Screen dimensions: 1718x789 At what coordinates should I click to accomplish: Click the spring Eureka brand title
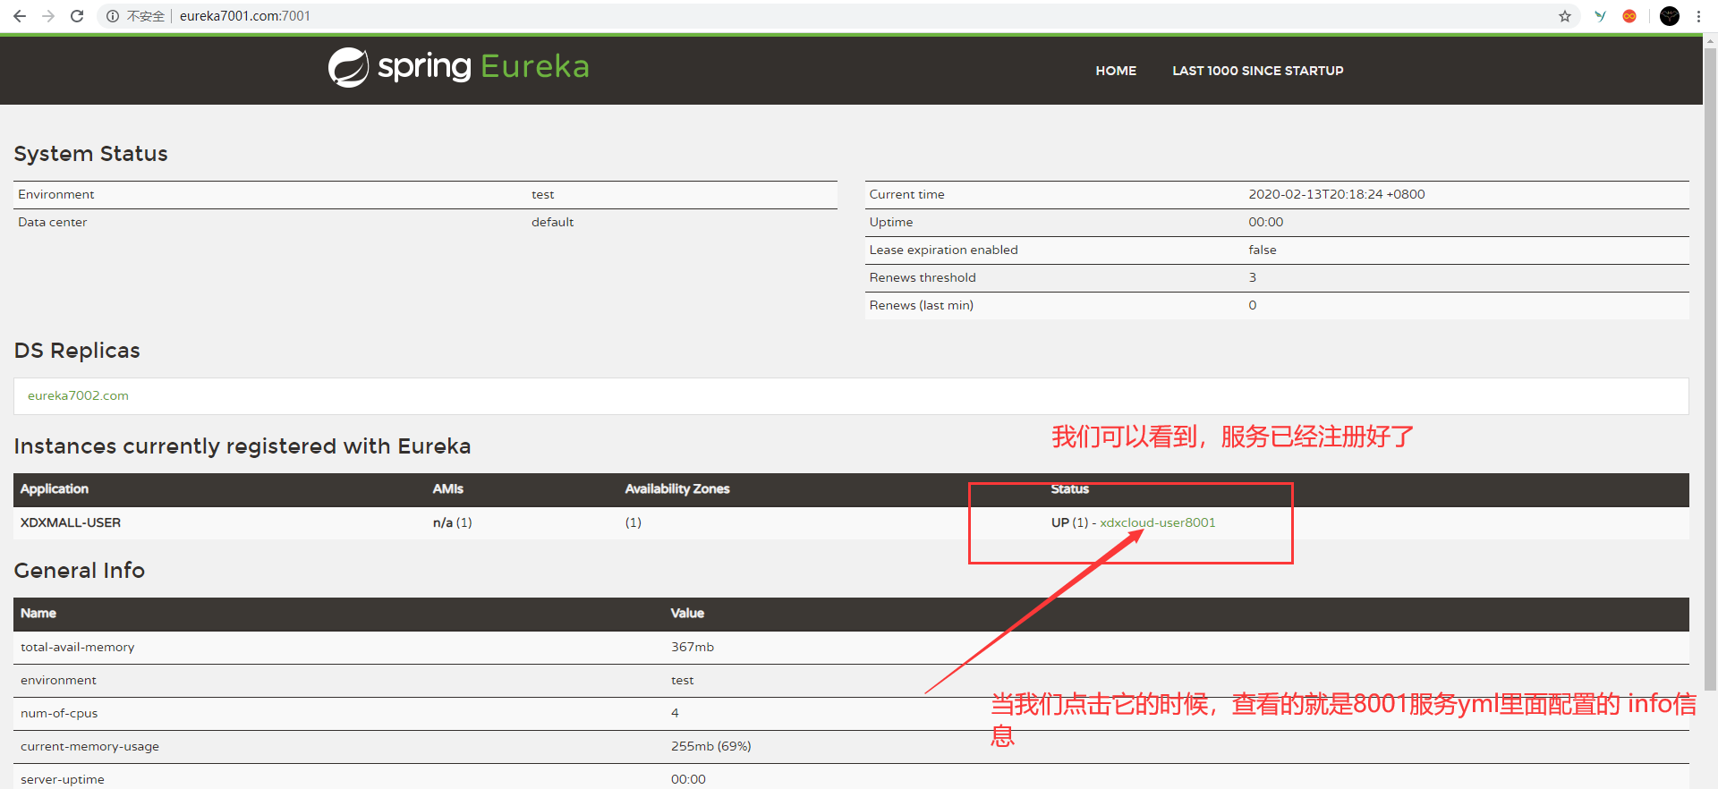(483, 66)
